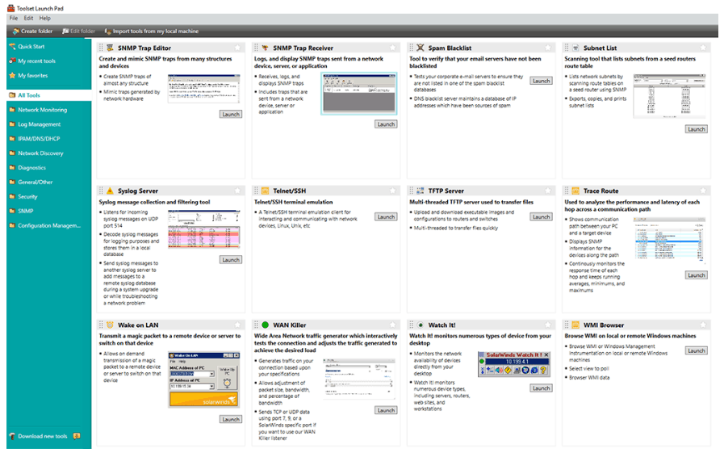Launch the SNMP Trap Editor
This screenshot has height=457, width=724.
pyautogui.click(x=231, y=114)
